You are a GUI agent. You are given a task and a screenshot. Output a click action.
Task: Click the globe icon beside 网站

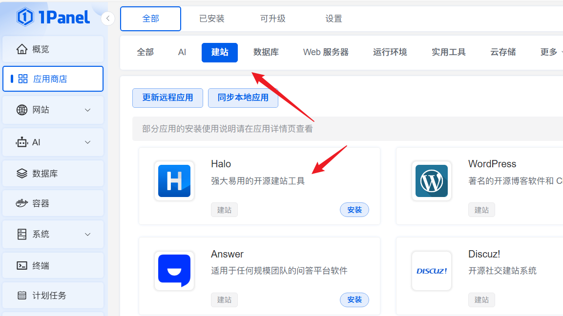point(22,110)
